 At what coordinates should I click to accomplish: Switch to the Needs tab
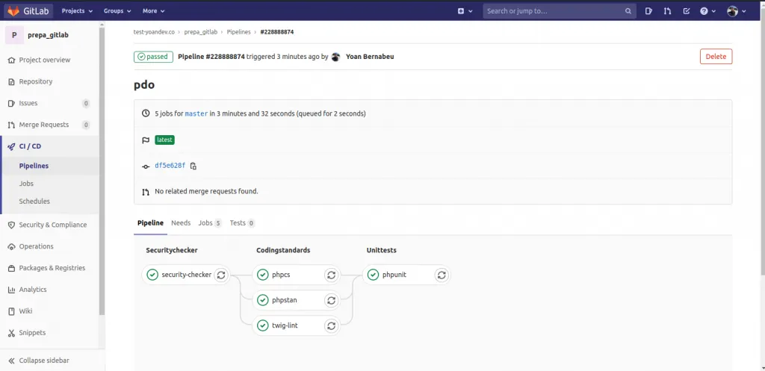click(181, 223)
